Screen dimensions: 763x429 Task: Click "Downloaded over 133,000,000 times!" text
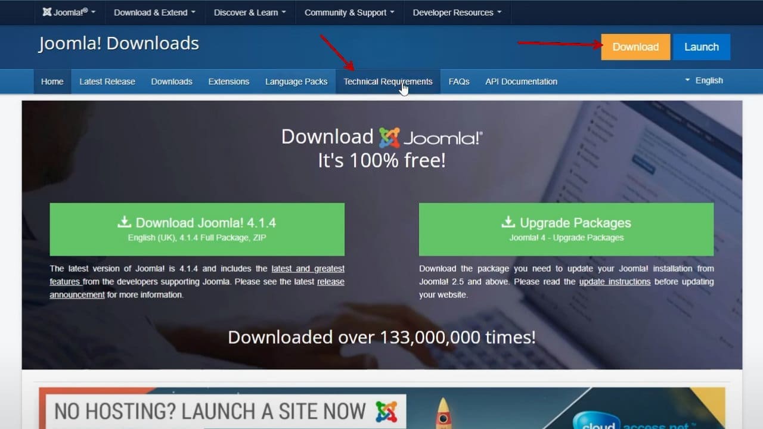click(x=381, y=337)
